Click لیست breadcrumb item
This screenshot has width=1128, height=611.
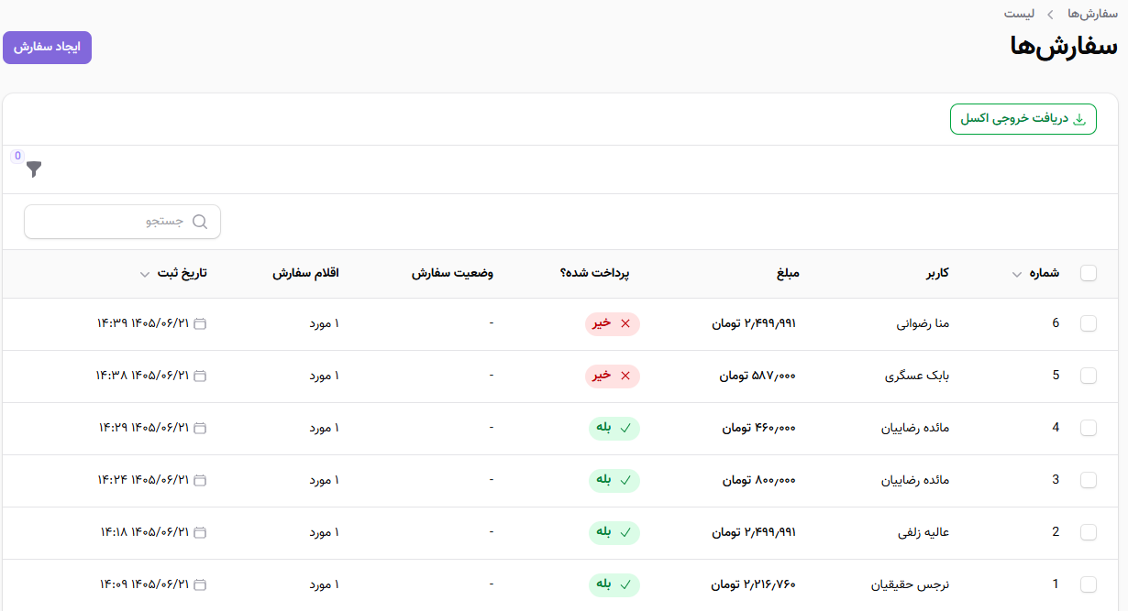pos(1019,15)
